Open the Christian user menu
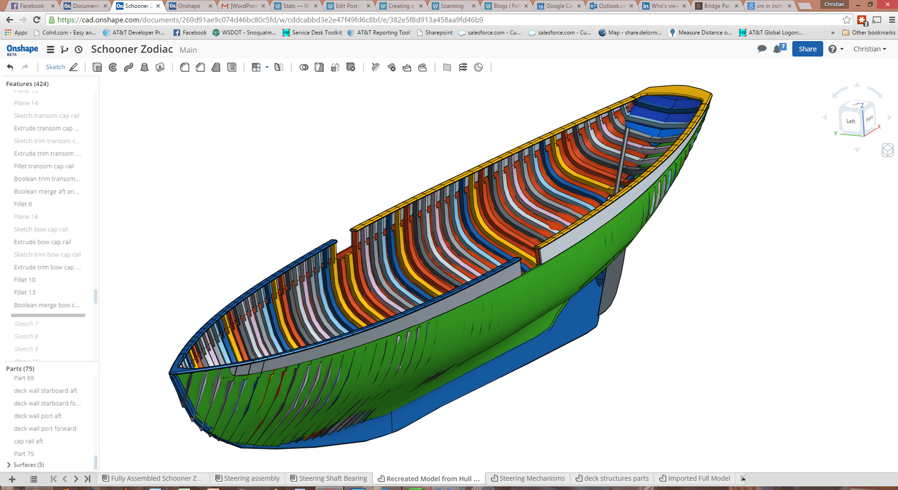The image size is (898, 490). [869, 49]
